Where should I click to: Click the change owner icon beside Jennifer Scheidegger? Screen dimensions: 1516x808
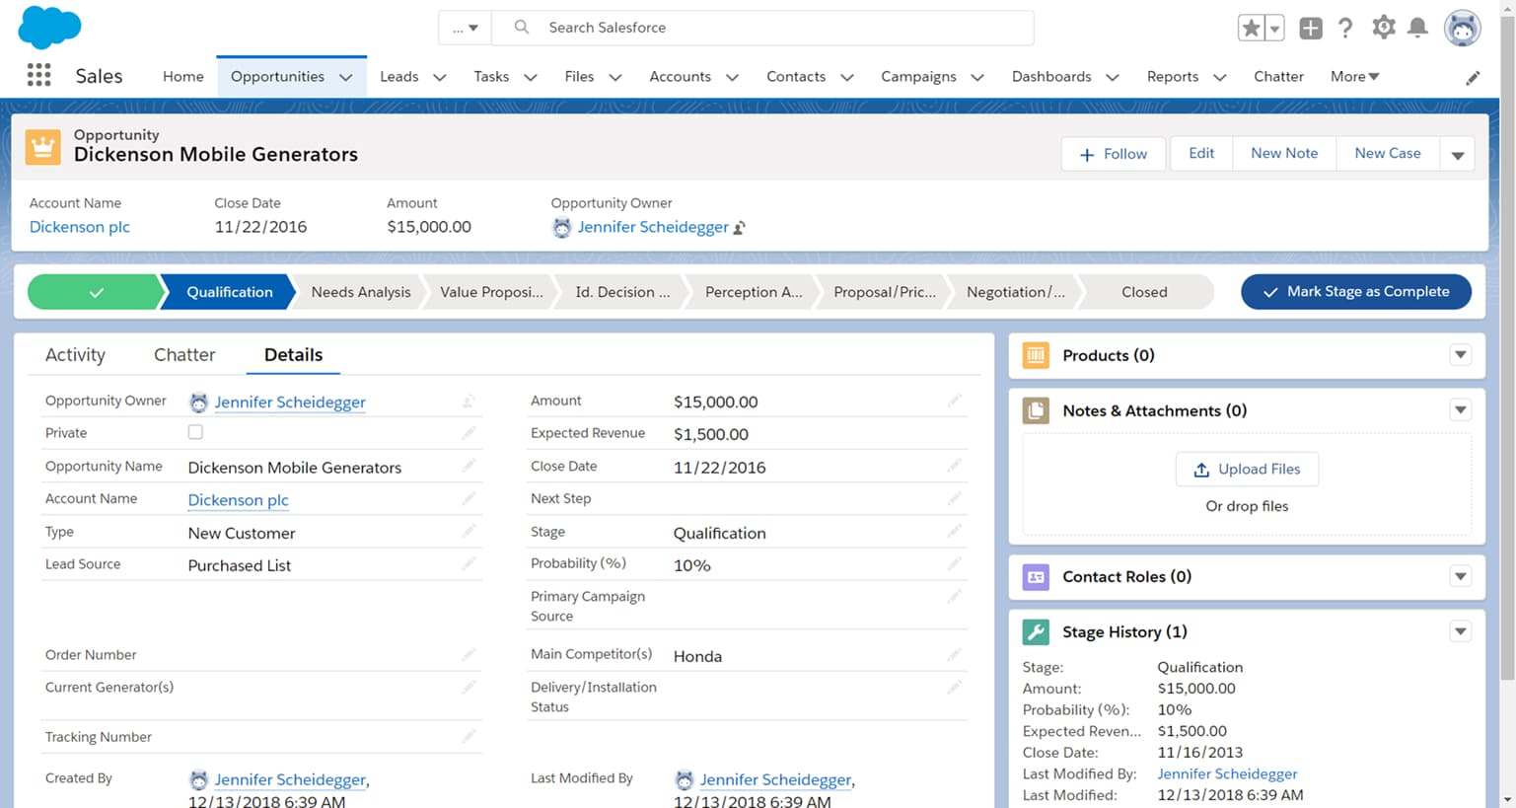pos(739,228)
